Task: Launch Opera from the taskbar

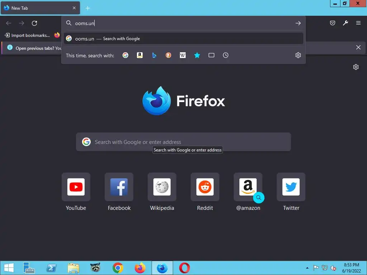Action: pyautogui.click(x=185, y=268)
